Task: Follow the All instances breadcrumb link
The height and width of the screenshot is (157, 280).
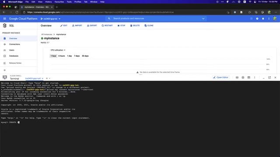Action: 47,34
